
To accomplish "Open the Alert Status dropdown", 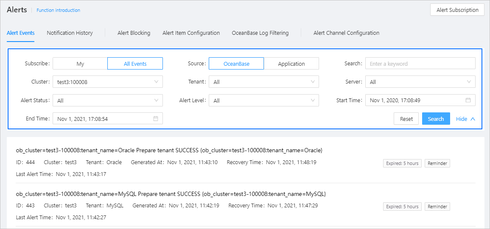I will pos(108,100).
